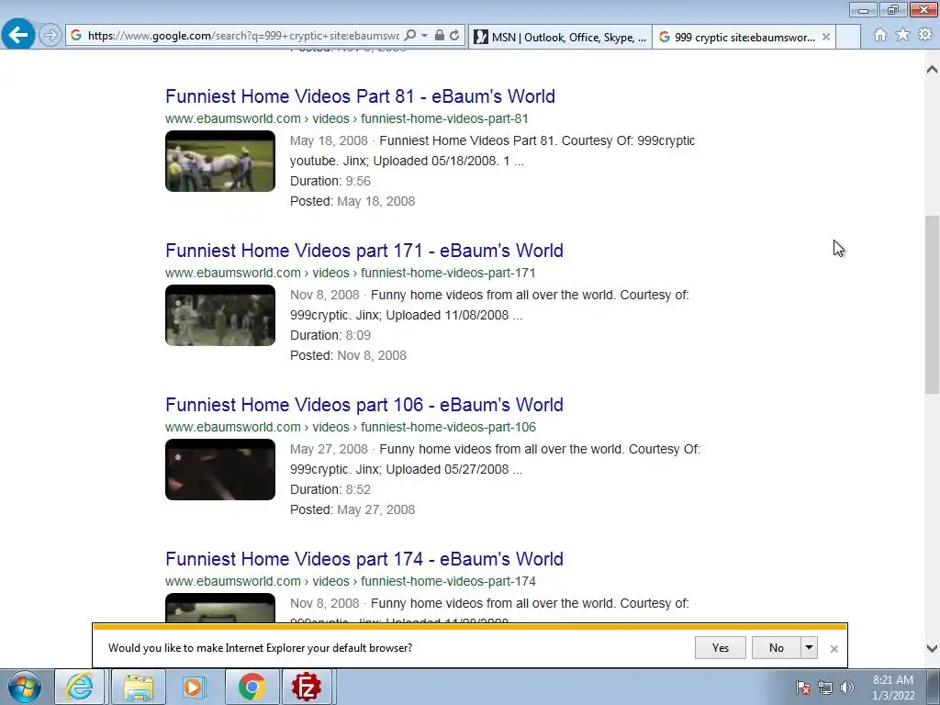Go to the Home page icon

click(x=880, y=36)
